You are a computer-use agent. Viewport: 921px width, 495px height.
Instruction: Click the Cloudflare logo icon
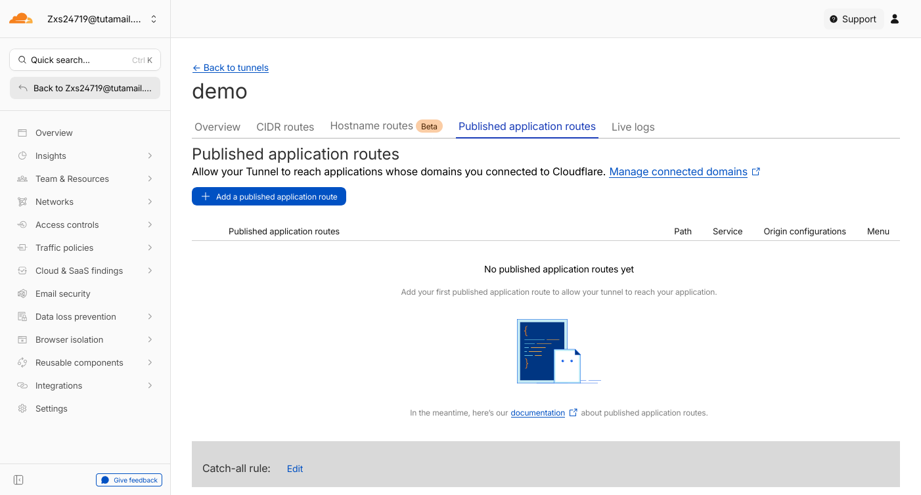pos(20,18)
